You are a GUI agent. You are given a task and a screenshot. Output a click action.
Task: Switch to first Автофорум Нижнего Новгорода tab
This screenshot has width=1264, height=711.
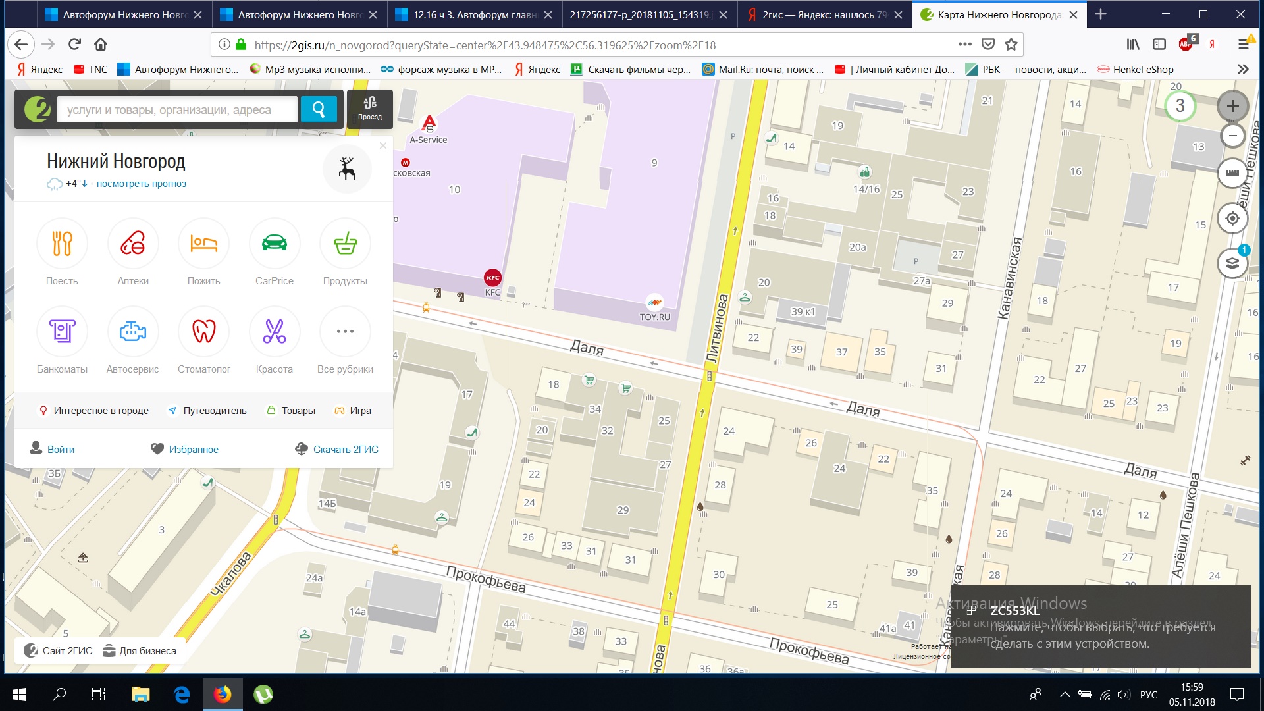click(x=124, y=14)
